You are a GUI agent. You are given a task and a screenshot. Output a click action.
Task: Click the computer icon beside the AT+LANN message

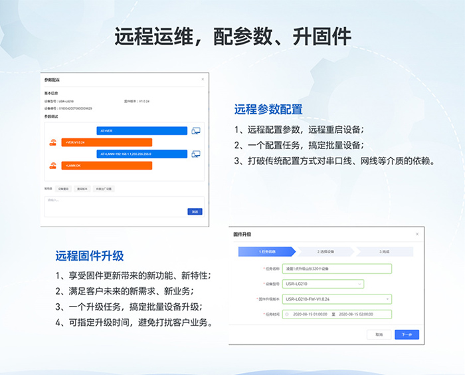[x=196, y=154]
